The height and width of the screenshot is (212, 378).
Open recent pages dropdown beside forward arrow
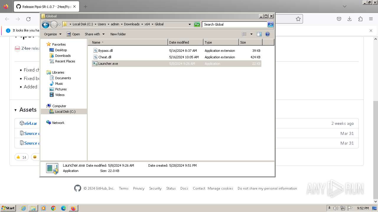click(x=60, y=24)
